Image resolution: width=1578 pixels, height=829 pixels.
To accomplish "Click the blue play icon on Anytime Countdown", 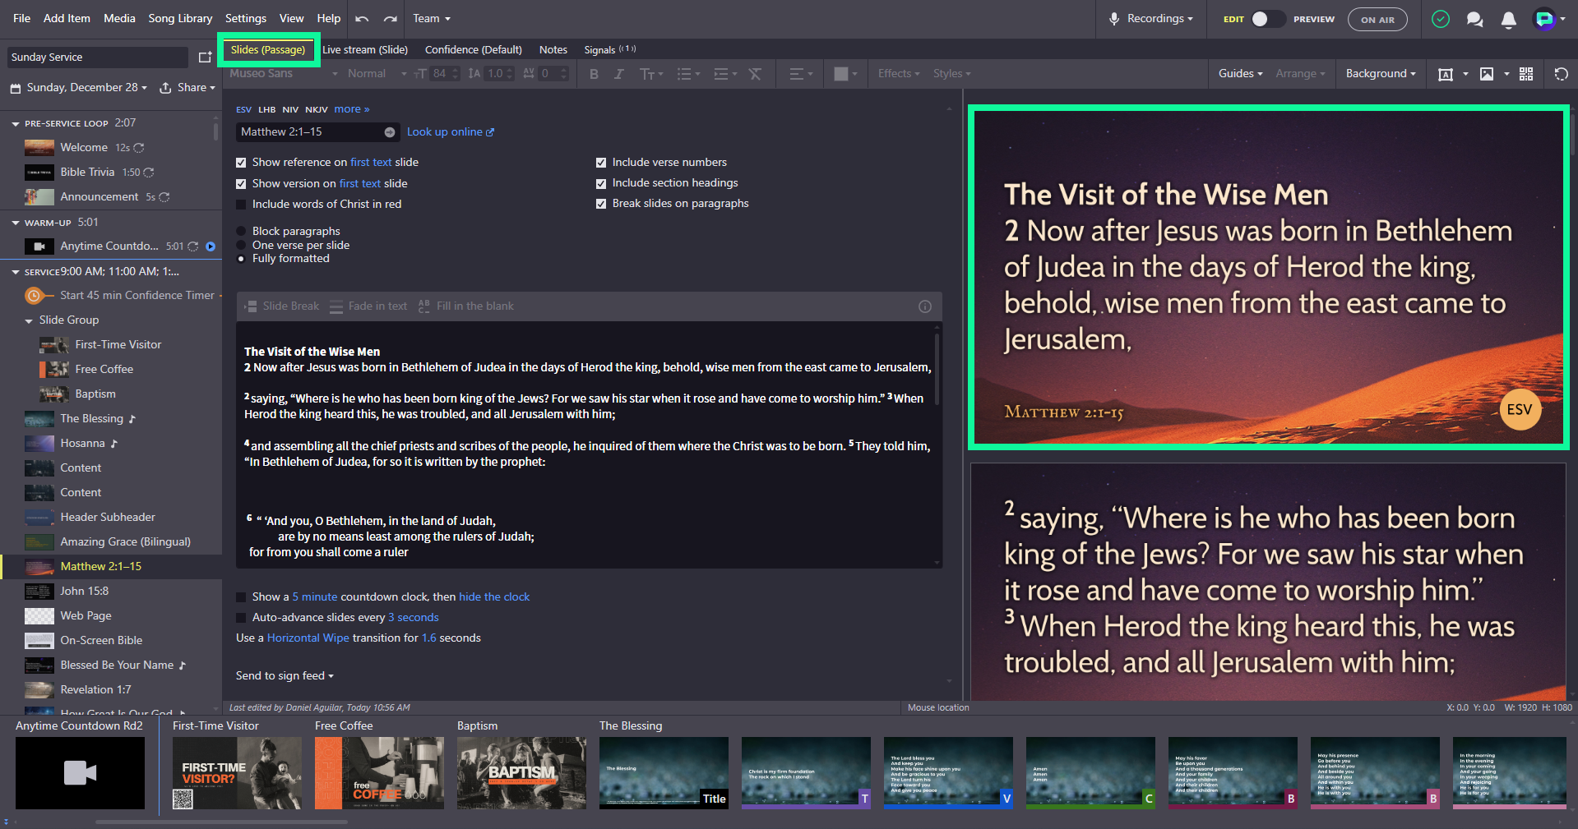I will pyautogui.click(x=211, y=246).
